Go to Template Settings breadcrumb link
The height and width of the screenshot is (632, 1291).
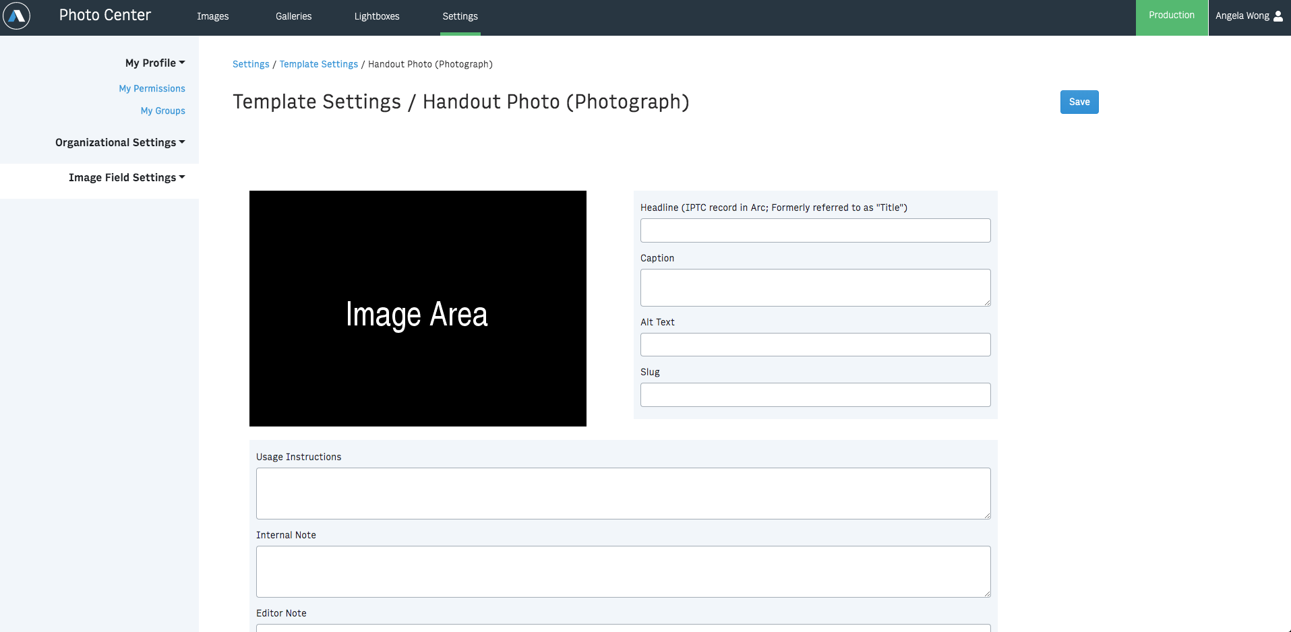point(319,64)
